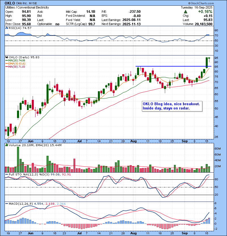227x236 pixels.
Task: Click the 'Oklo Inc. NYSE' company name
Action: click(x=26, y=3)
